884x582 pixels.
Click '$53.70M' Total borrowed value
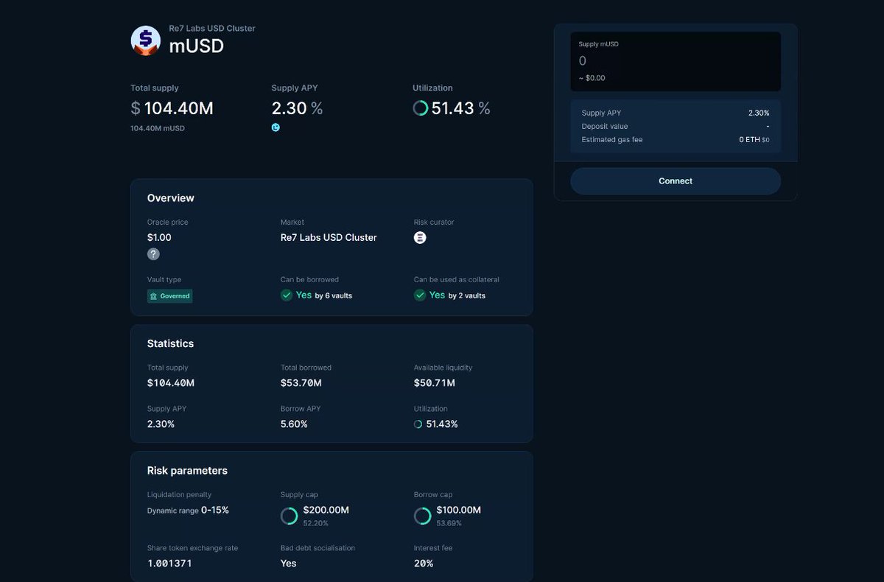[301, 383]
